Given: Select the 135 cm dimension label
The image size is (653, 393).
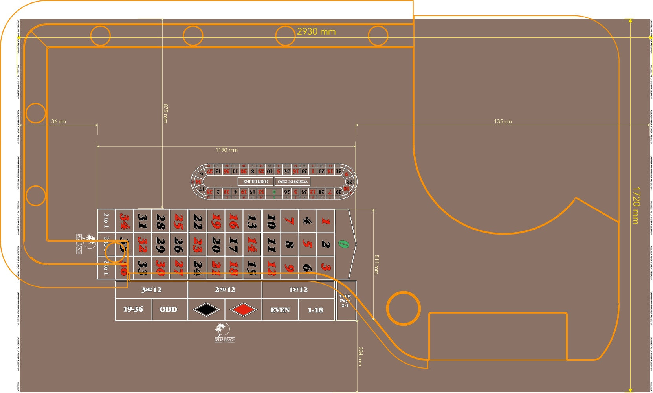Looking at the screenshot, I should pos(503,121).
